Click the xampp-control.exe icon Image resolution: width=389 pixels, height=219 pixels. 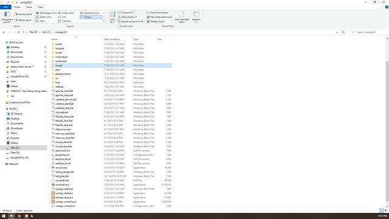click(x=53, y=201)
